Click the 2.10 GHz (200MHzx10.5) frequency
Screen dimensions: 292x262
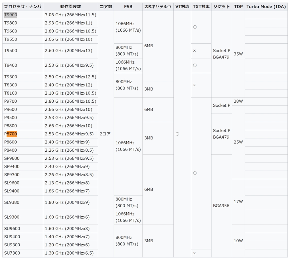(71, 93)
